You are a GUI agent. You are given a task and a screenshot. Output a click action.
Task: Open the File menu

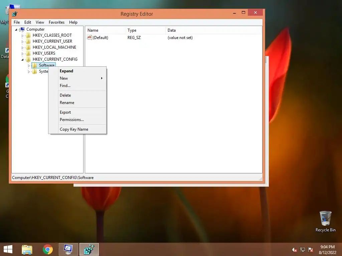17,22
